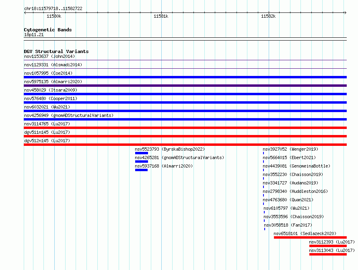This screenshot has width=358, height=270.
Task: Click the DGV Structural Variants track title
Action: (56, 51)
